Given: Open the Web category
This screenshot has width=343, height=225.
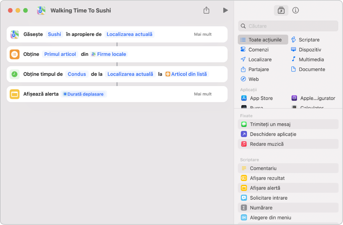Looking at the screenshot, I should tap(249, 79).
